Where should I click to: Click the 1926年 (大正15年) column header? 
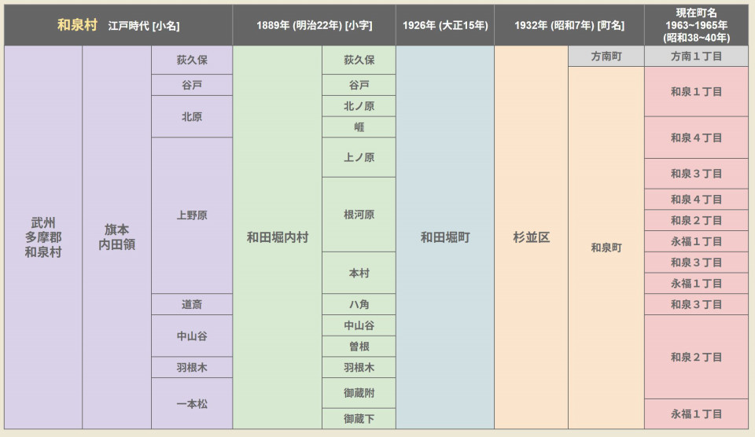444,25
